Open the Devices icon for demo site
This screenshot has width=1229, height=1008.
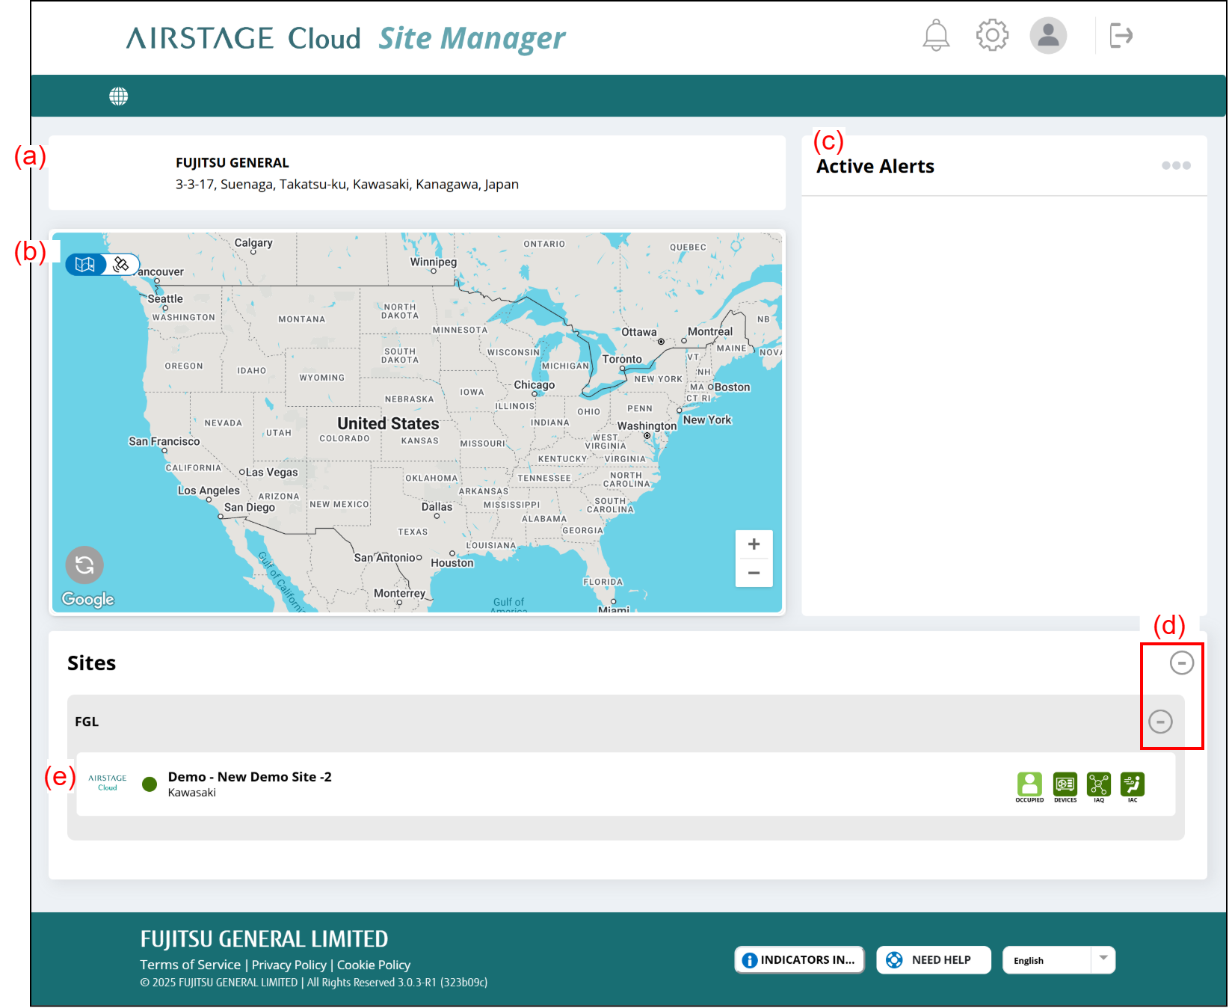(1065, 785)
